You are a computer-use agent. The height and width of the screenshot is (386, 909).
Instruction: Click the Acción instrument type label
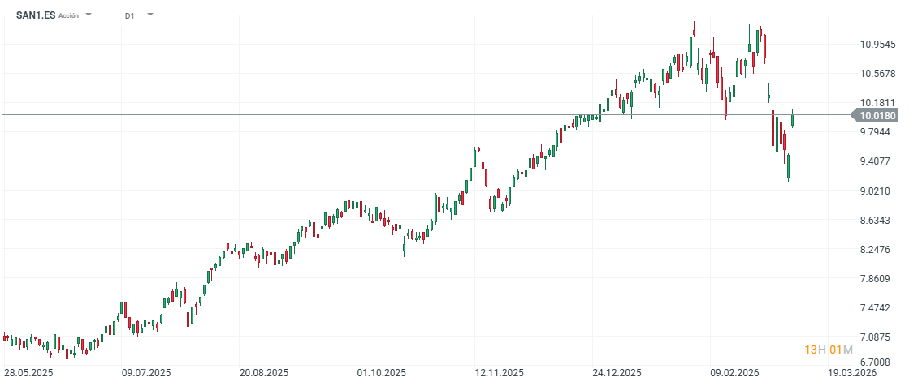click(69, 16)
